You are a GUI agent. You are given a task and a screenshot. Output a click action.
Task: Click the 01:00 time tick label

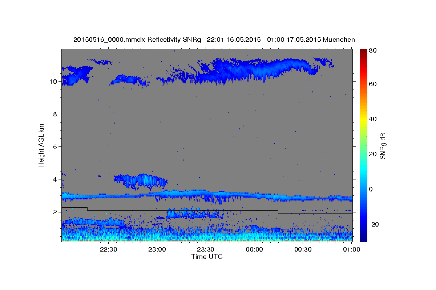pos(351,250)
